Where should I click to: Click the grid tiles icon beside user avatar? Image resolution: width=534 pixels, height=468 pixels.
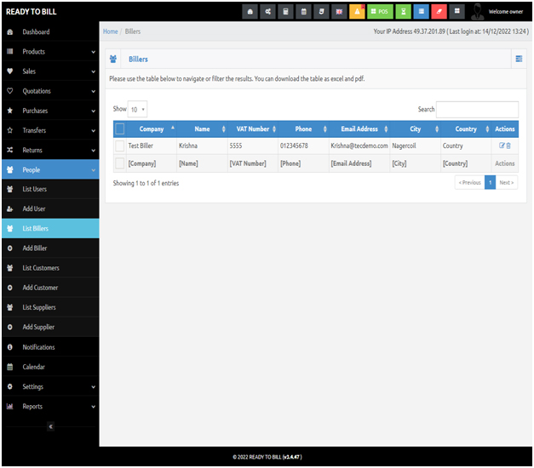(457, 12)
